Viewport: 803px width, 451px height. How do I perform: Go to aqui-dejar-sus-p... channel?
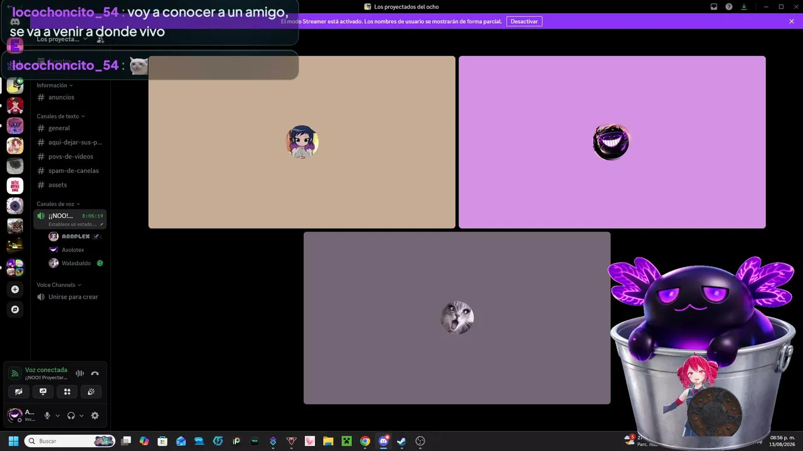pos(70,142)
